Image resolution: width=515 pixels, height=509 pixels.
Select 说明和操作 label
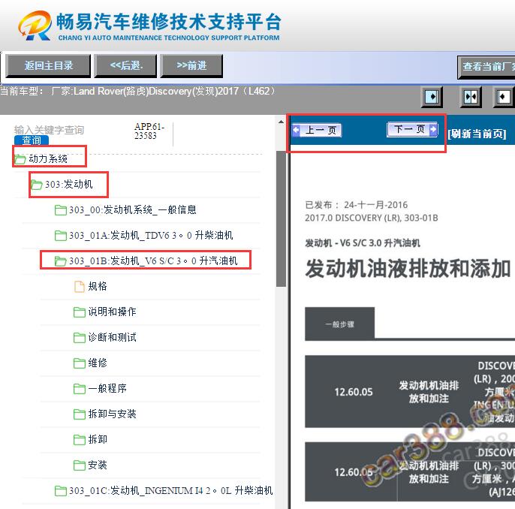point(112,312)
